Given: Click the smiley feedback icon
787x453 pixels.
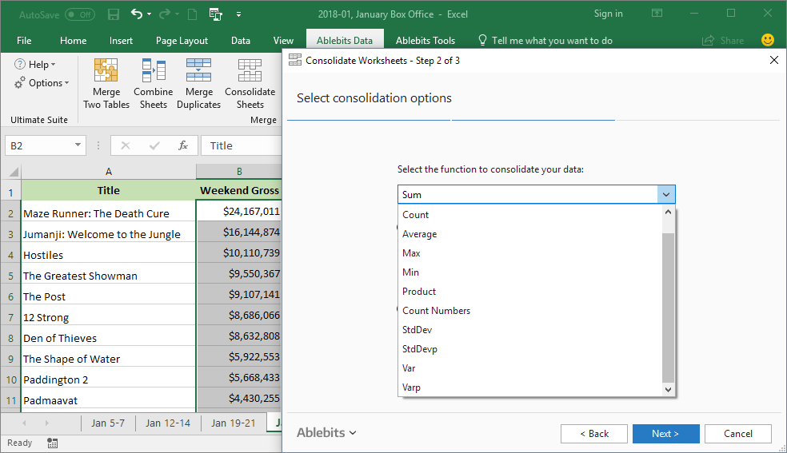Looking at the screenshot, I should [x=768, y=40].
